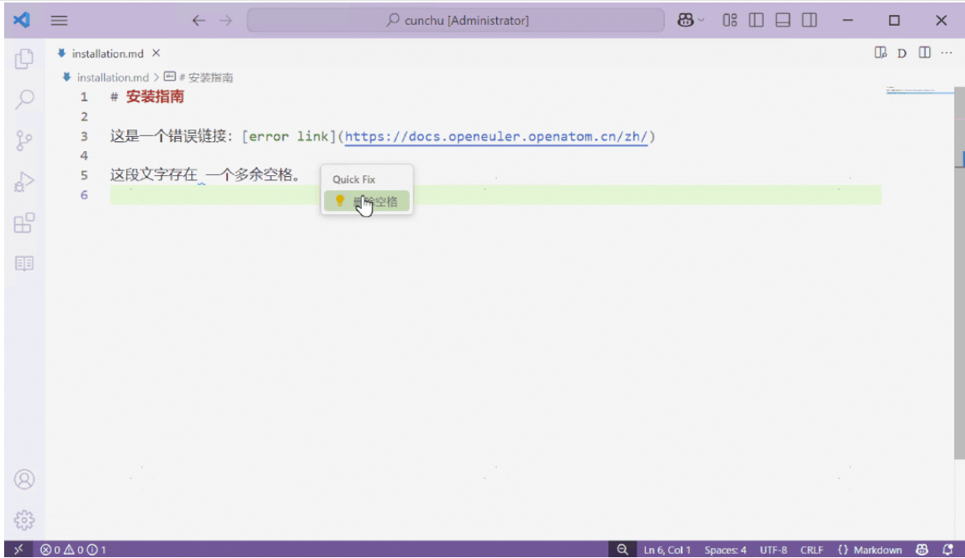965x558 pixels.
Task: Click the cunchu command center search box
Action: point(455,21)
